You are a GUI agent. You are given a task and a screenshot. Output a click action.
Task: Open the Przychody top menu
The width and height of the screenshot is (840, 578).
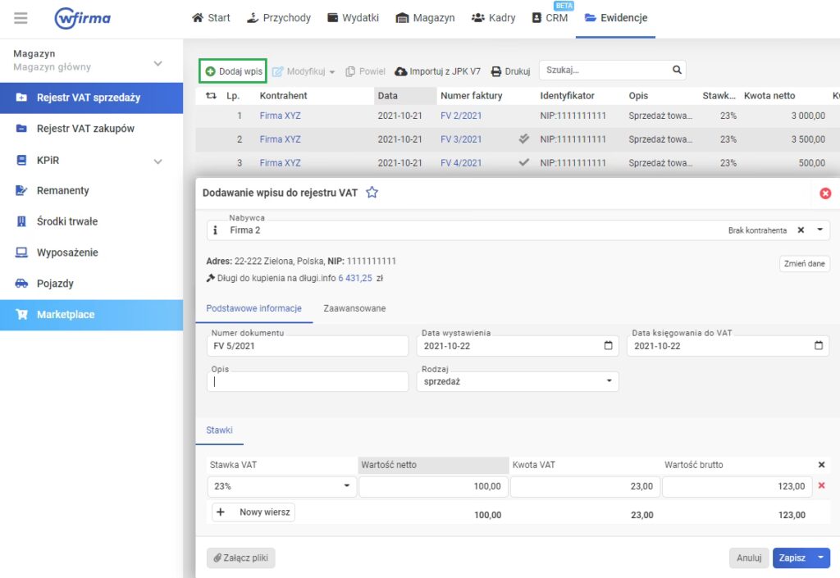point(279,18)
